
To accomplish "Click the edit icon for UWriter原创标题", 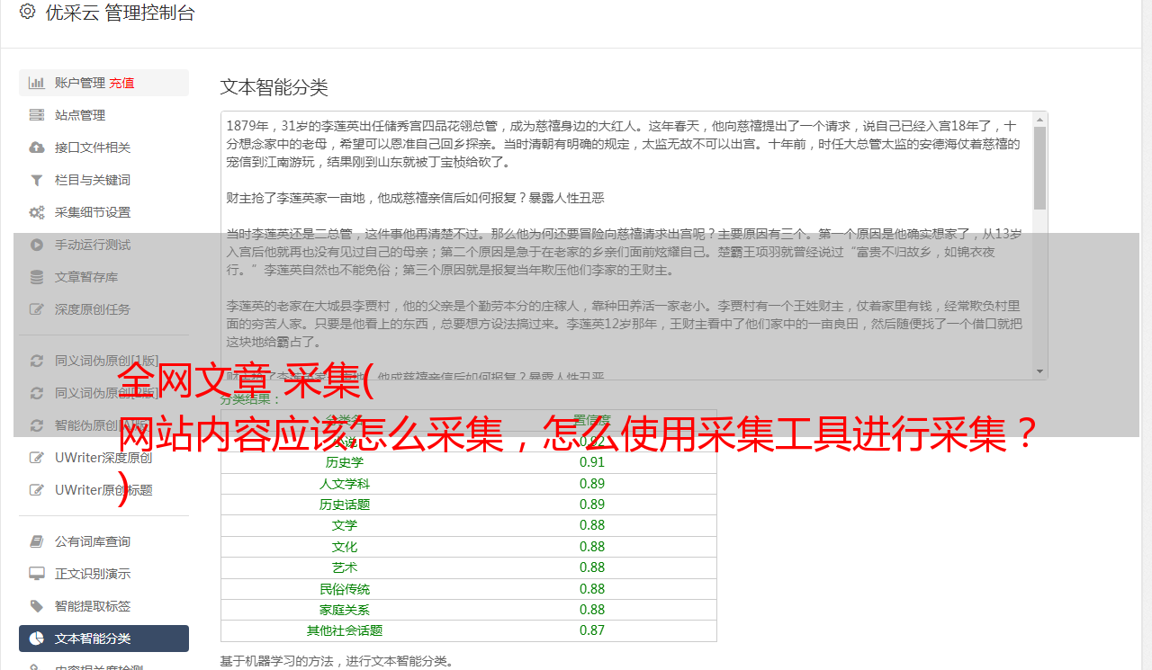I will click(37, 490).
